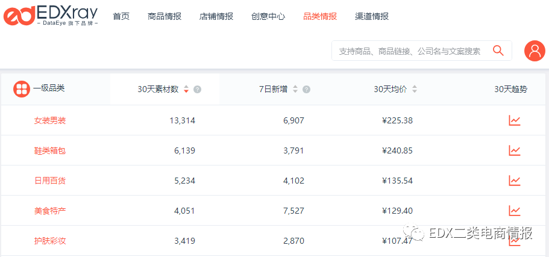Open 创意中心 navigation item
The width and height of the screenshot is (549, 257).
tap(268, 16)
